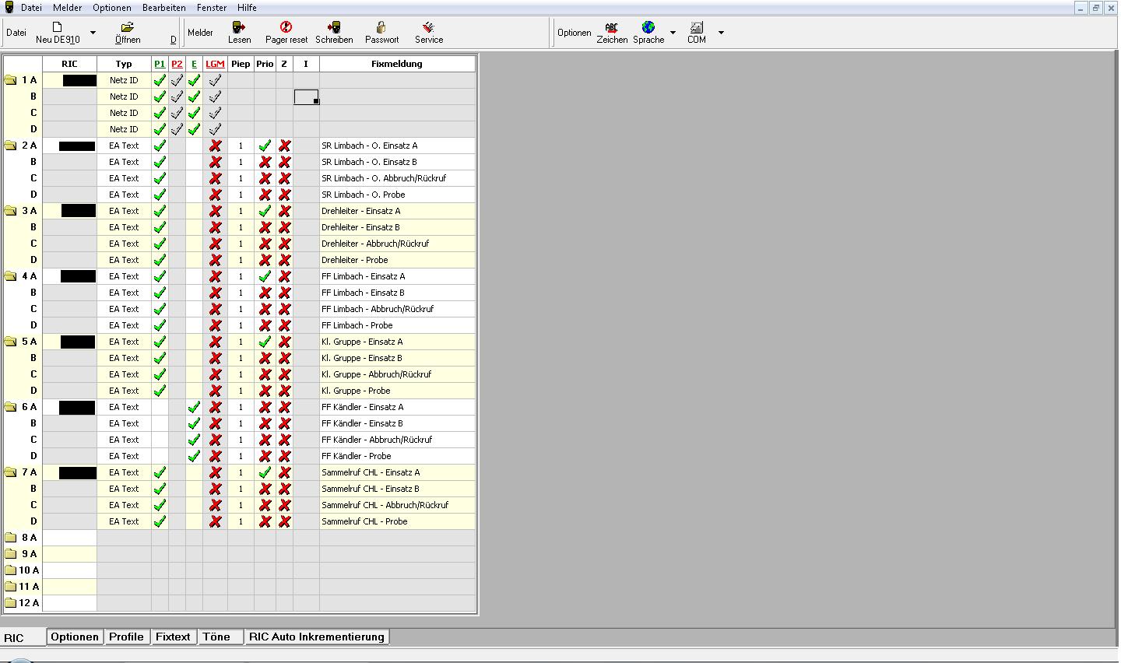The width and height of the screenshot is (1121, 663).
Task: Switch to the Fixtext tab
Action: point(173,637)
